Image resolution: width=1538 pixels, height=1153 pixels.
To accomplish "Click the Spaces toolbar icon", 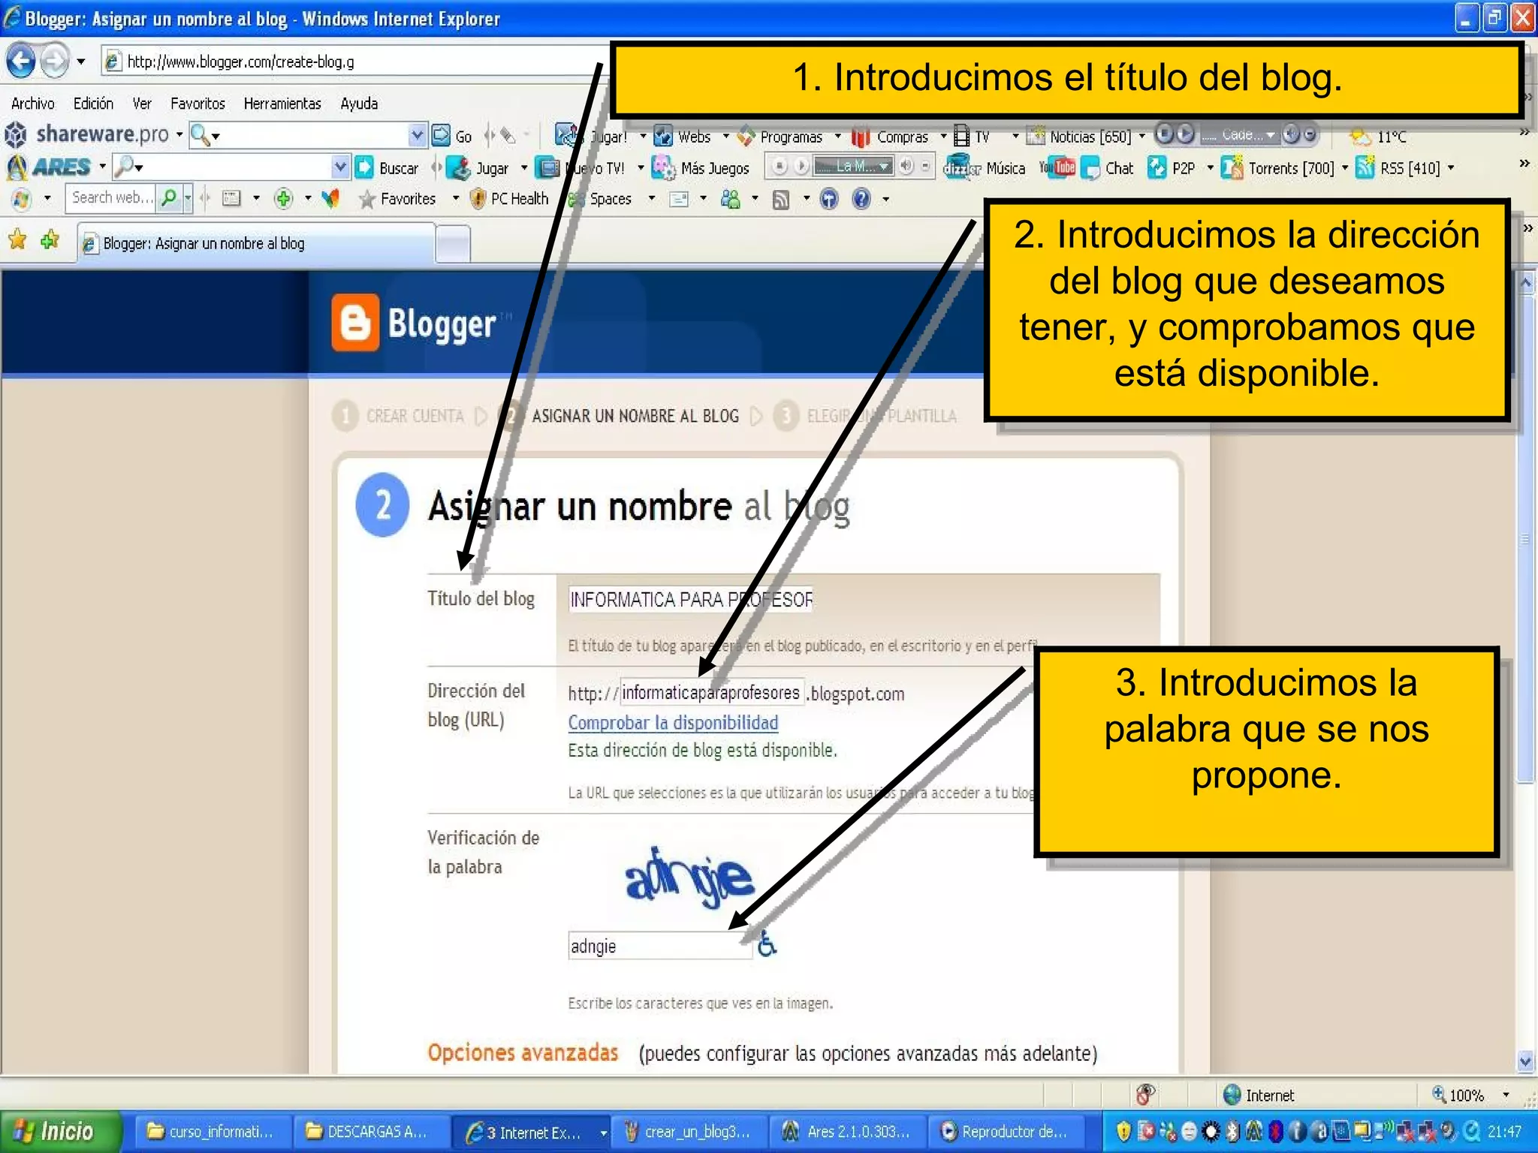I will 576,200.
